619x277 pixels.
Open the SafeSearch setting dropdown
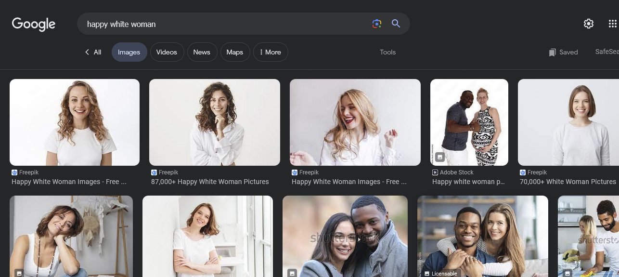(607, 52)
